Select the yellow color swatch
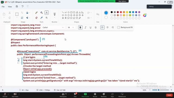Image resolution: width=174 pixels, height=98 pixels. coord(127,12)
